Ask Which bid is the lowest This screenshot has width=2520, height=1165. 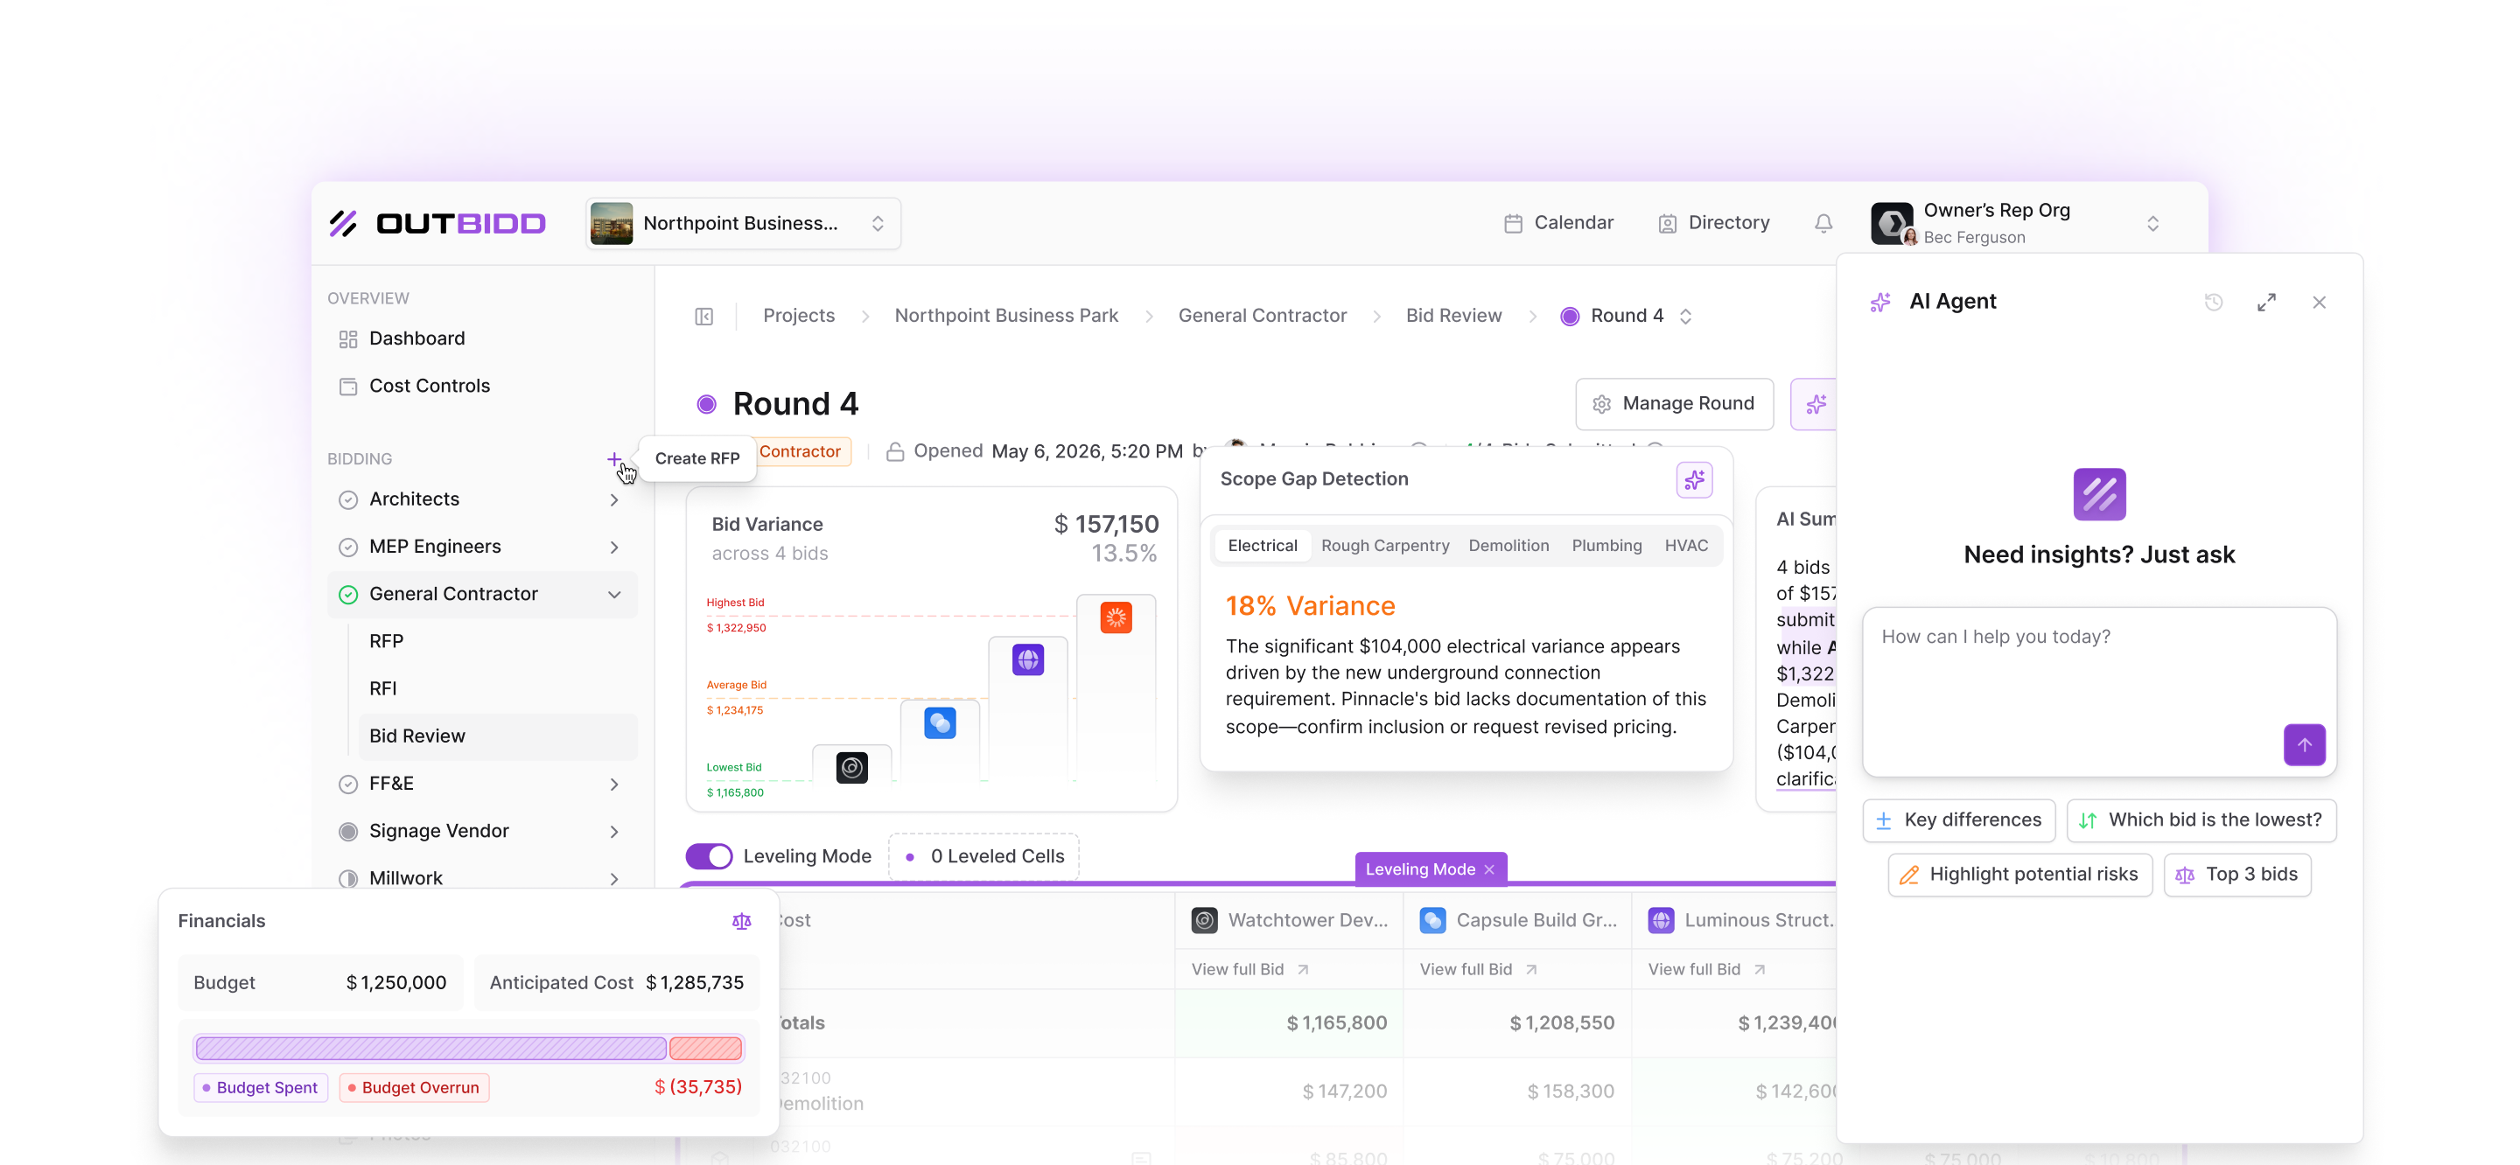coord(2201,820)
